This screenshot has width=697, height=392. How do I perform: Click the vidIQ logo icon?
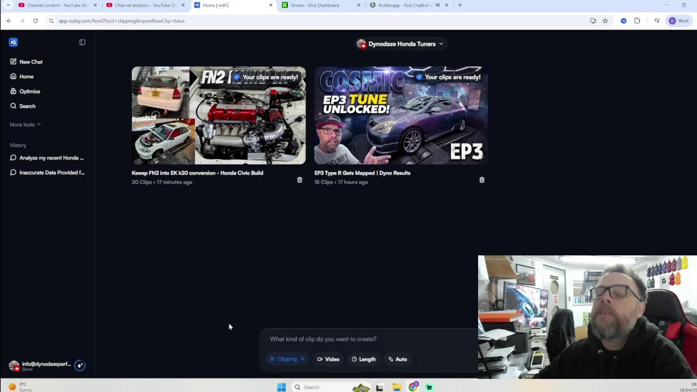(x=13, y=42)
